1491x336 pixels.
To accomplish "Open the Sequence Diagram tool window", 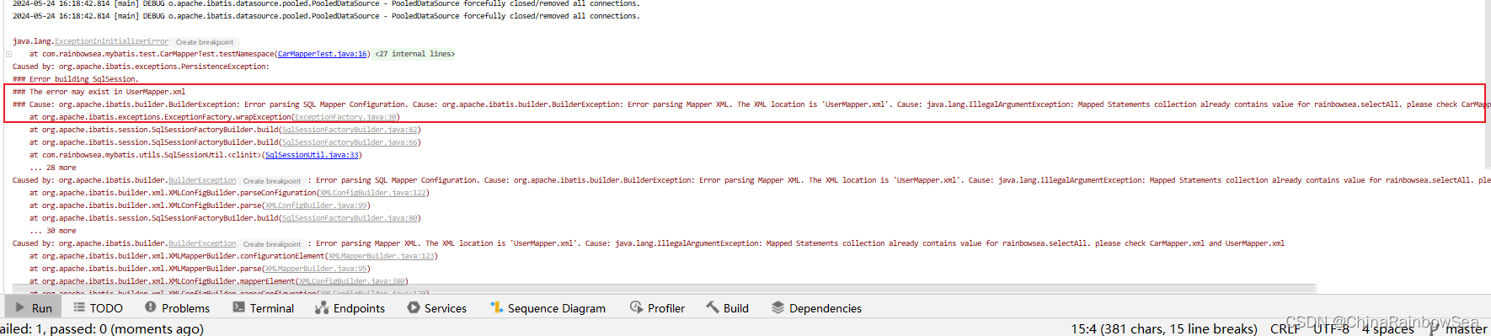I will [548, 308].
